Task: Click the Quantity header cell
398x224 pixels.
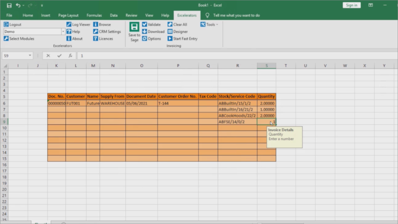Action: click(266, 97)
